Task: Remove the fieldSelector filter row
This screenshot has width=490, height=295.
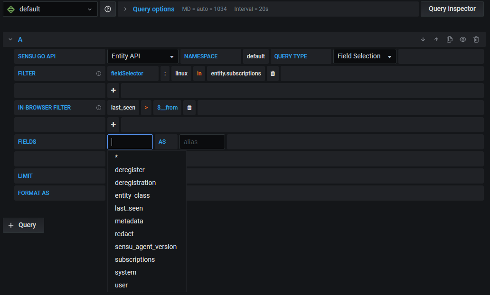Action: tap(273, 74)
